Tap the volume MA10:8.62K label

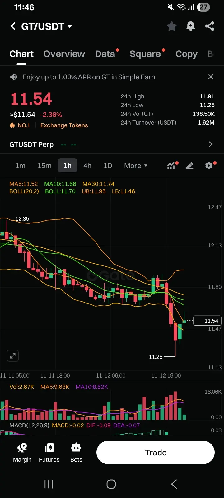tap(92, 387)
